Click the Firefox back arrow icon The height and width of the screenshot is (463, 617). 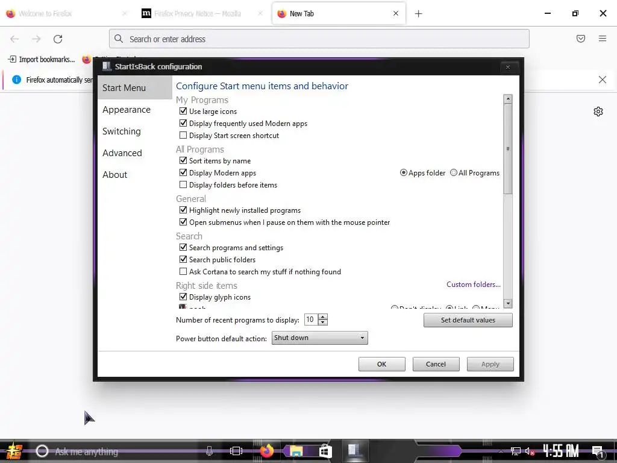(x=14, y=39)
